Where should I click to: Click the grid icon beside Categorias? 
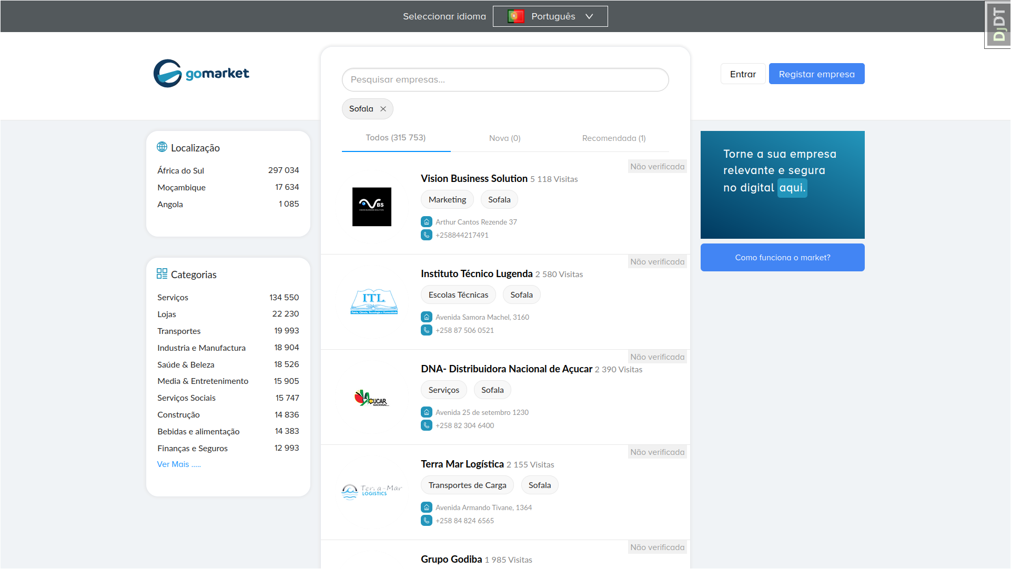click(162, 274)
